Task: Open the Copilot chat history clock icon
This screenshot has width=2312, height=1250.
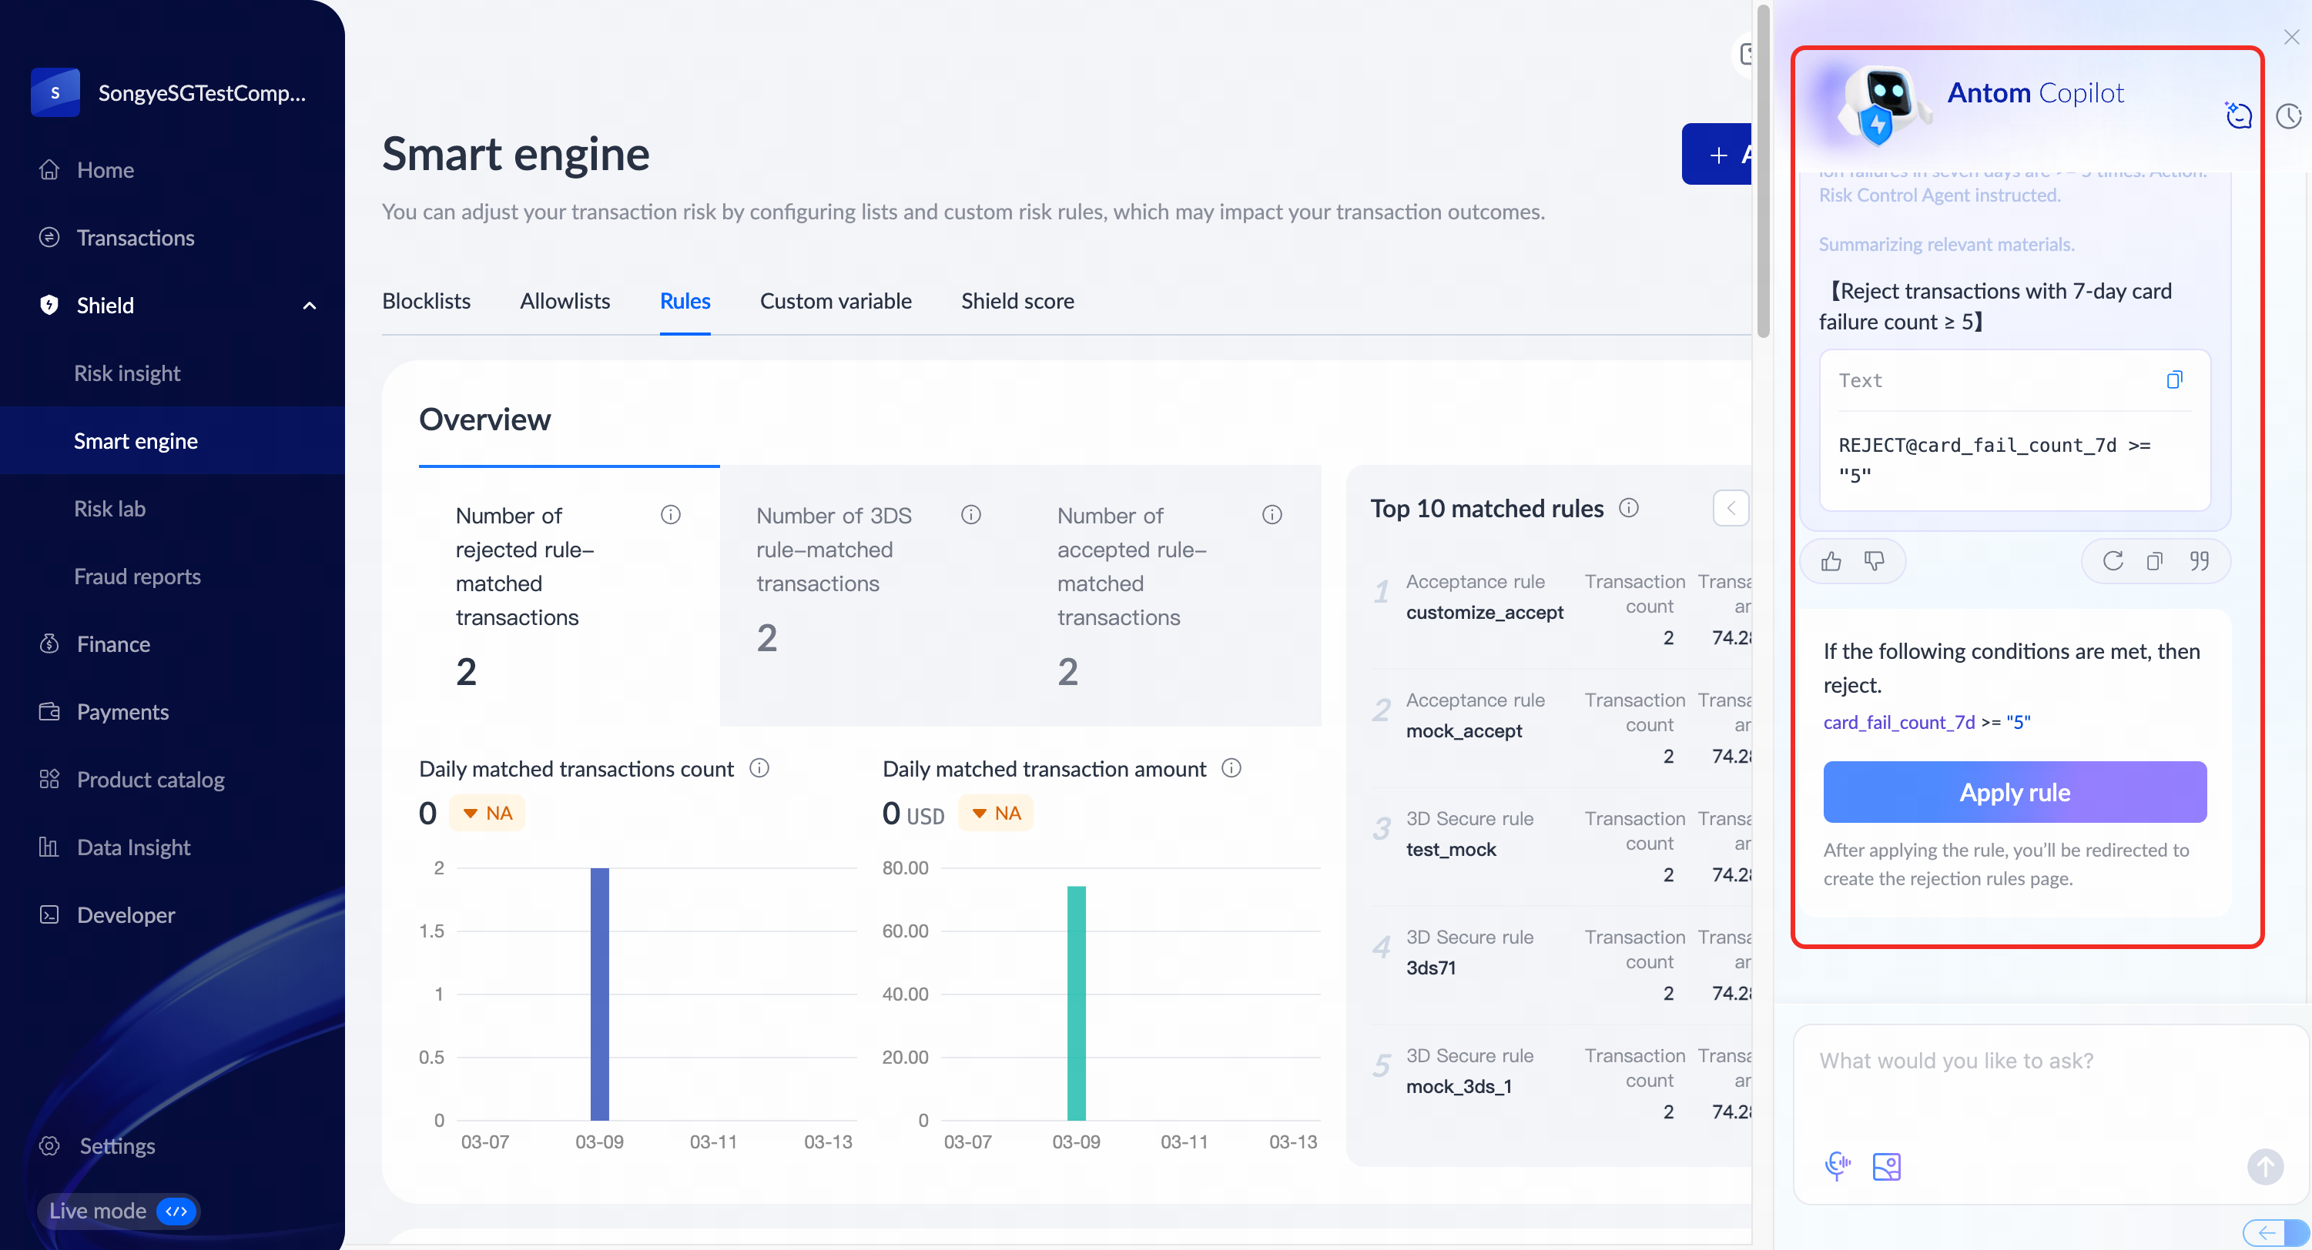Action: (2288, 115)
